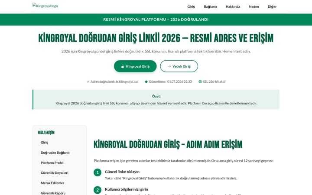Open Güvenlik Raporu sidebar link
The width and height of the screenshot is (312, 195).
click(53, 193)
